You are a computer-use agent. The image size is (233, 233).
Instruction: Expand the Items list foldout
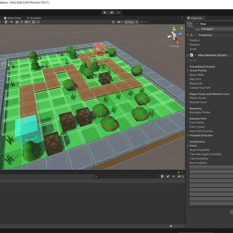188,146
